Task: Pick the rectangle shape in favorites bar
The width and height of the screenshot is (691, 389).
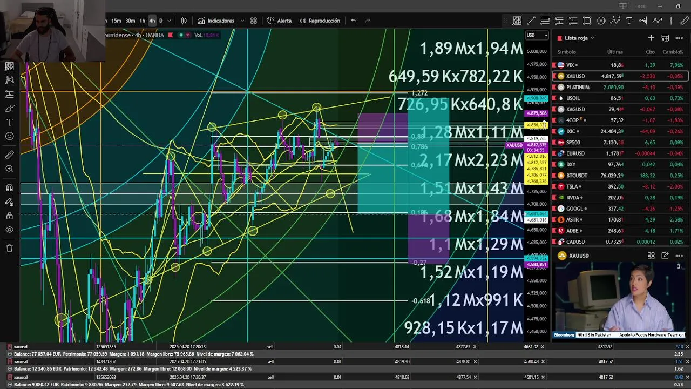Action: point(587,21)
